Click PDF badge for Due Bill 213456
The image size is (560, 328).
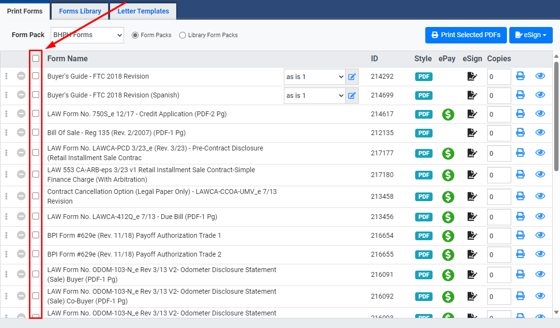coord(423,217)
